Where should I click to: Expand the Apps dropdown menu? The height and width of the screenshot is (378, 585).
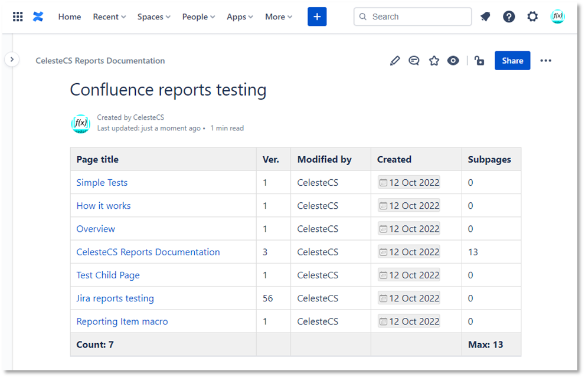pos(240,17)
